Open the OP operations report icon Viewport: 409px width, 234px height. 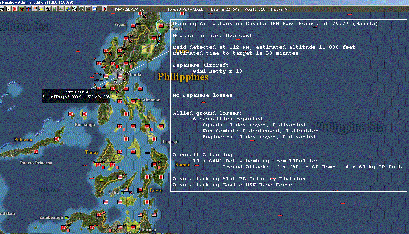81,9
